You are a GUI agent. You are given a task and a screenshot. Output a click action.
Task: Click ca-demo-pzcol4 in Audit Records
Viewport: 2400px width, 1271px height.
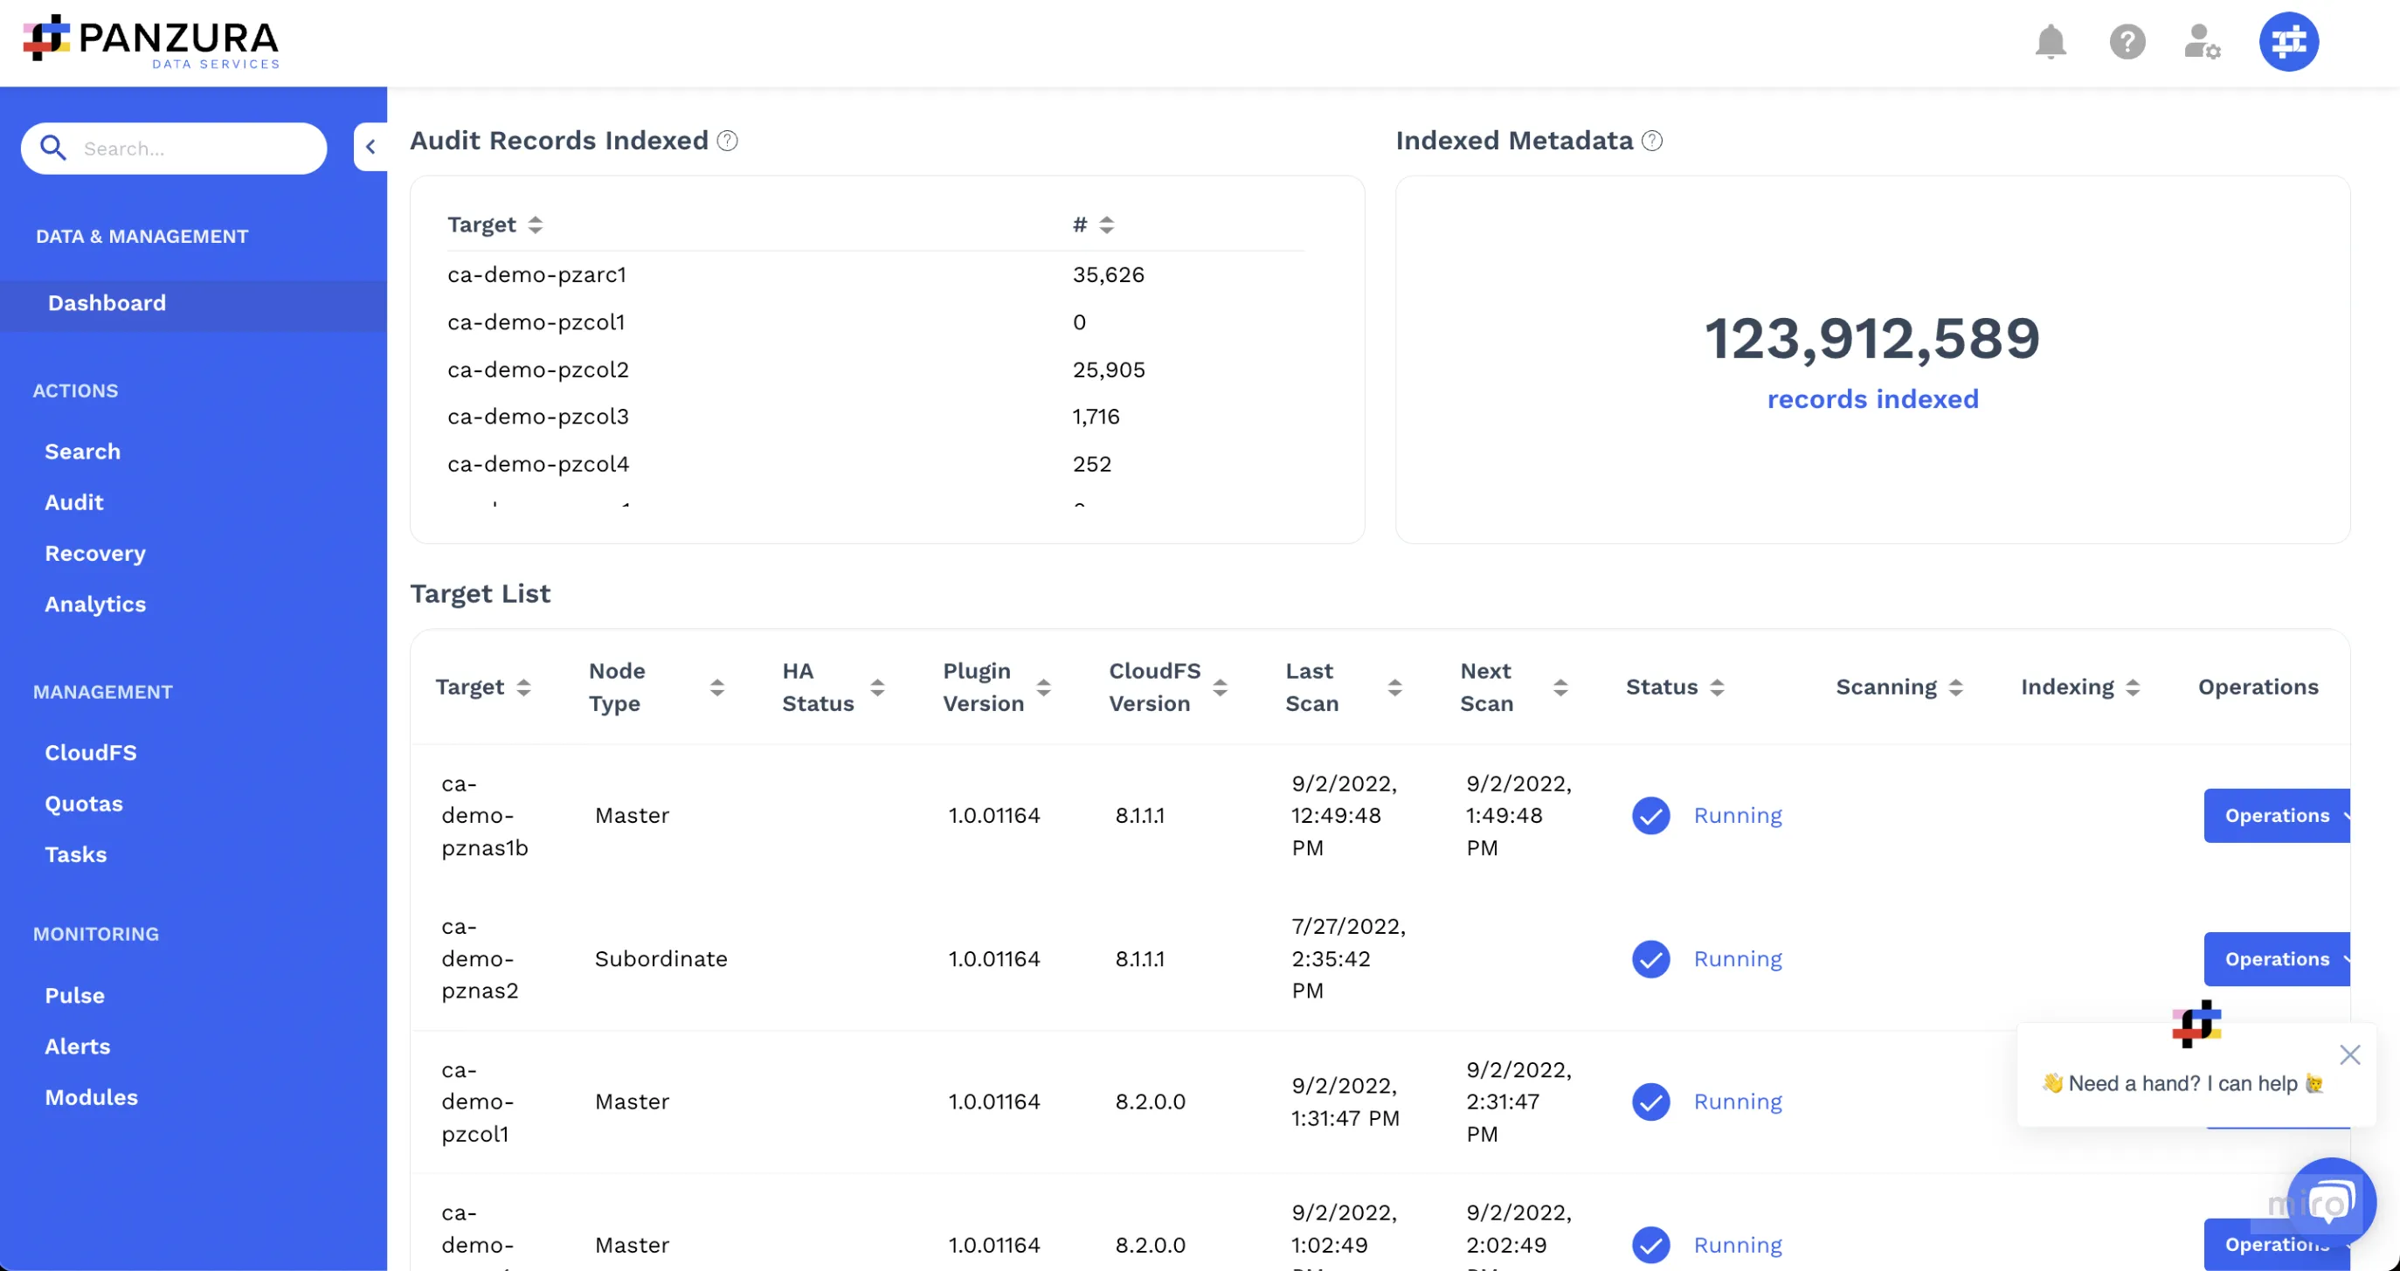(537, 464)
